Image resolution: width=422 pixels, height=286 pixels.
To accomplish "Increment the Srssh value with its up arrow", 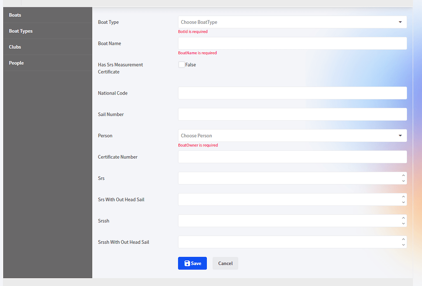I will [x=403, y=219].
